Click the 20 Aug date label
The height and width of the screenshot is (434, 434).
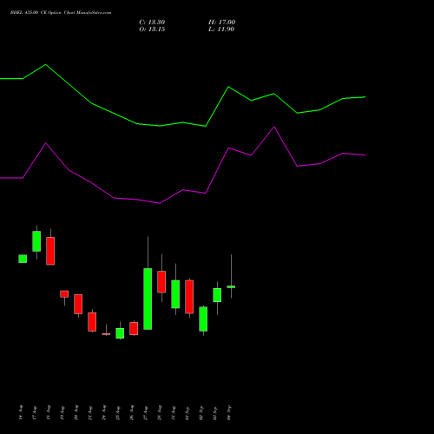[x=76, y=412]
